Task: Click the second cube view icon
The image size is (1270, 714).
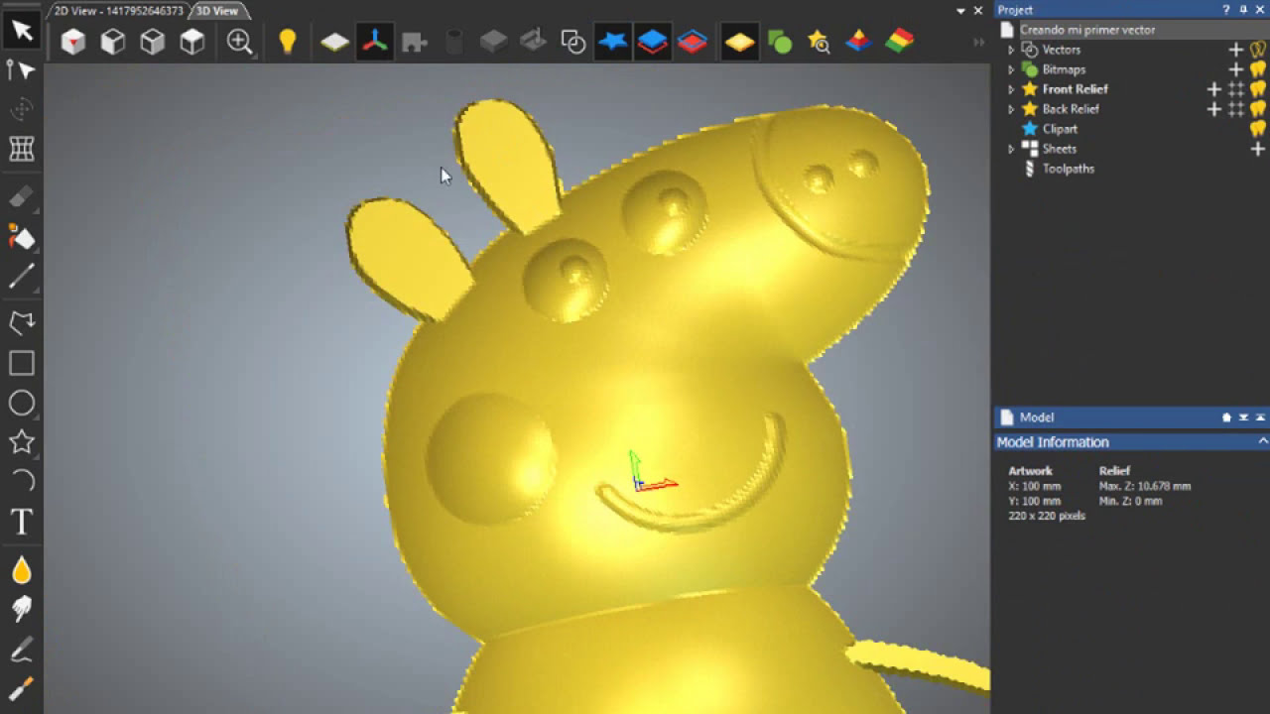Action: click(113, 42)
